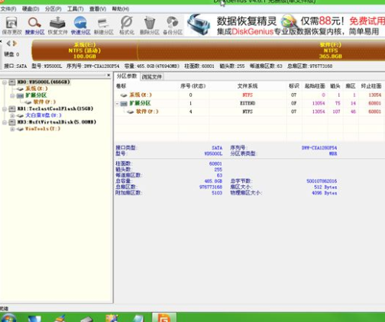Click the 976773168 total sectors value
The image size is (385, 322).
[211, 187]
